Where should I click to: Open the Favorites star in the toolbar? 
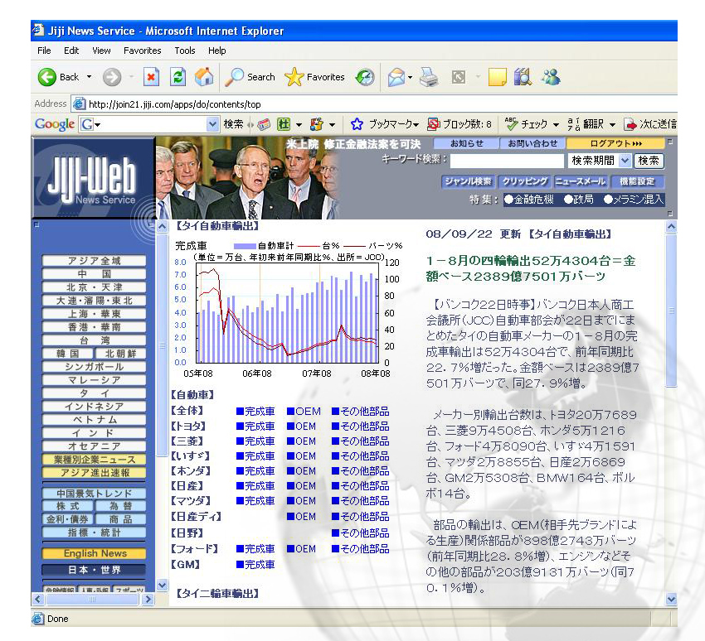(314, 77)
